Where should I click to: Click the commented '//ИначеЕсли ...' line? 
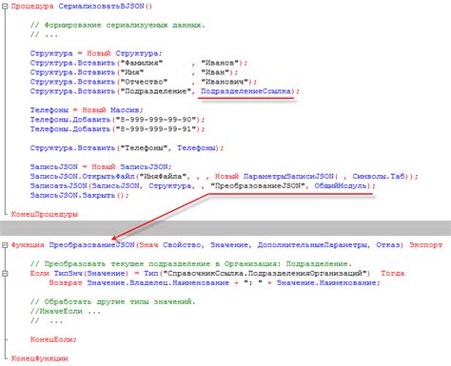(66, 311)
